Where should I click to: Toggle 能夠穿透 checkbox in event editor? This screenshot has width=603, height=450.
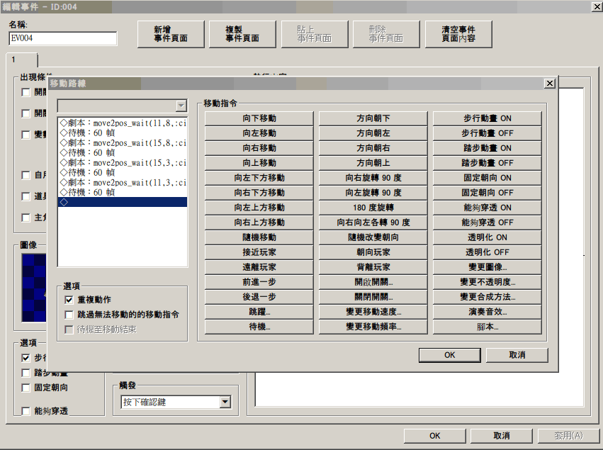26,411
